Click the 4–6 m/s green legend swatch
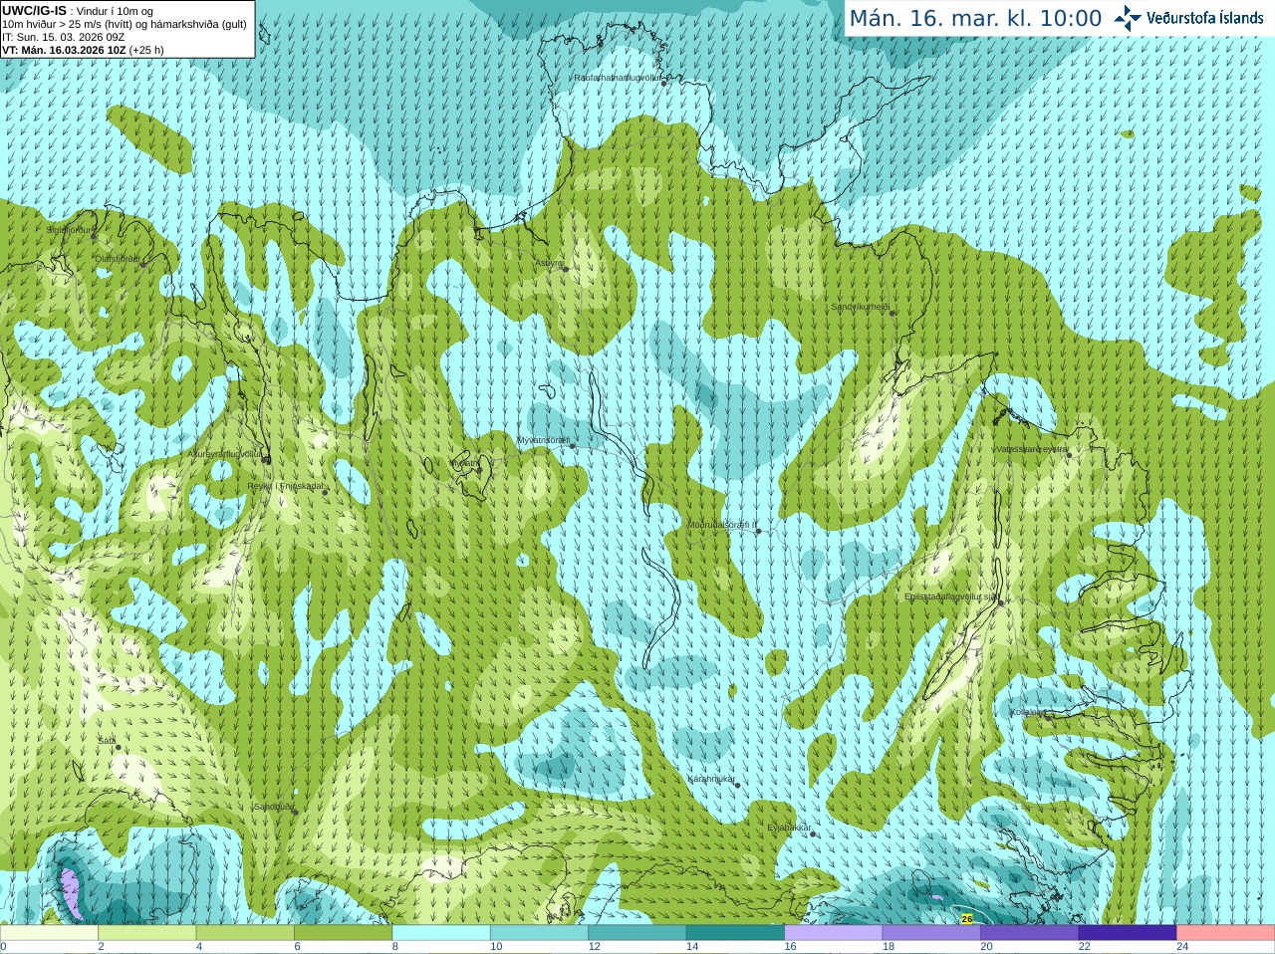Screen dimensions: 1275x954 245,933
